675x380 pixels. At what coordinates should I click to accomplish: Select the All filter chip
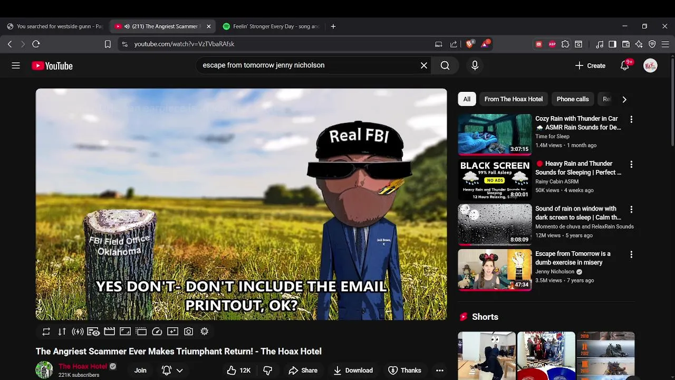(x=467, y=99)
